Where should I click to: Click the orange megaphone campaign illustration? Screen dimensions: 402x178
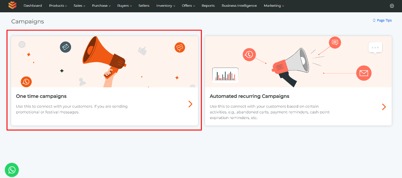104,62
